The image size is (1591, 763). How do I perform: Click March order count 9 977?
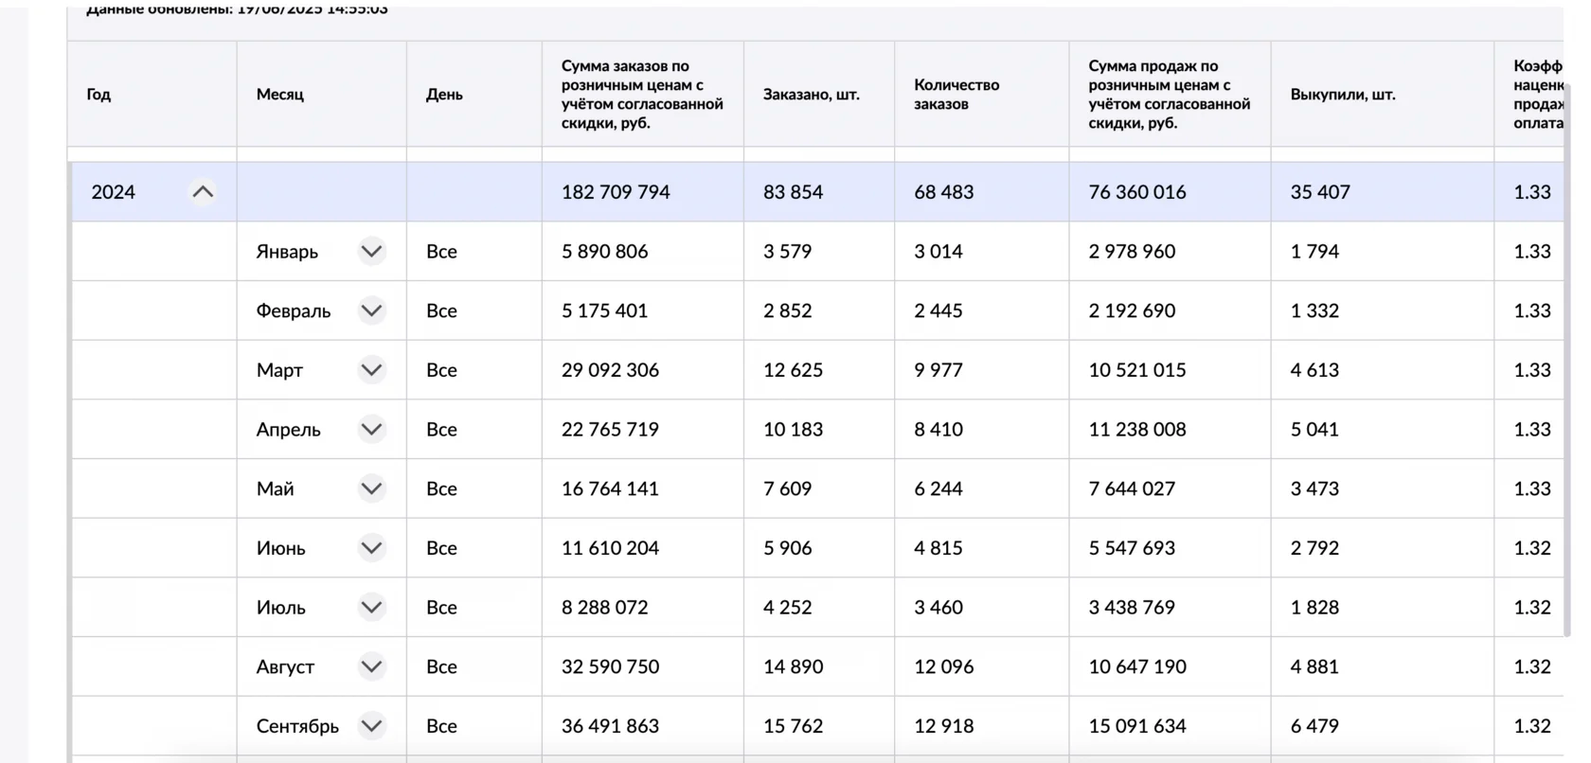click(x=938, y=370)
